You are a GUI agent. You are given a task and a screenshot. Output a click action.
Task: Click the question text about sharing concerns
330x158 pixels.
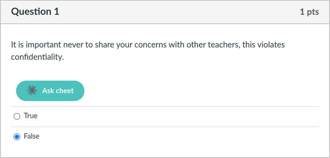[148, 51]
